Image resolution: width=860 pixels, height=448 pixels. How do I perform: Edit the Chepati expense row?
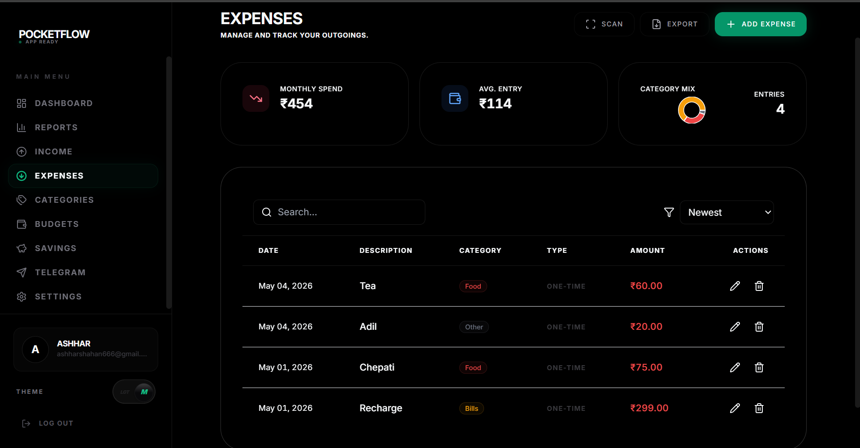[735, 367]
